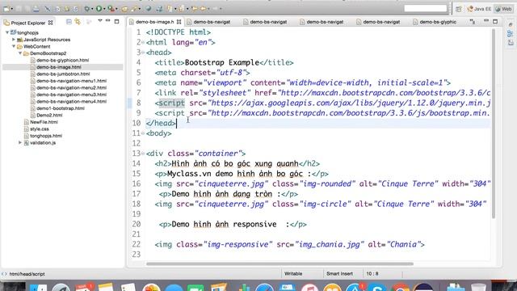
Task: Select demo1-bootstrap.html file
Action: click(x=61, y=108)
